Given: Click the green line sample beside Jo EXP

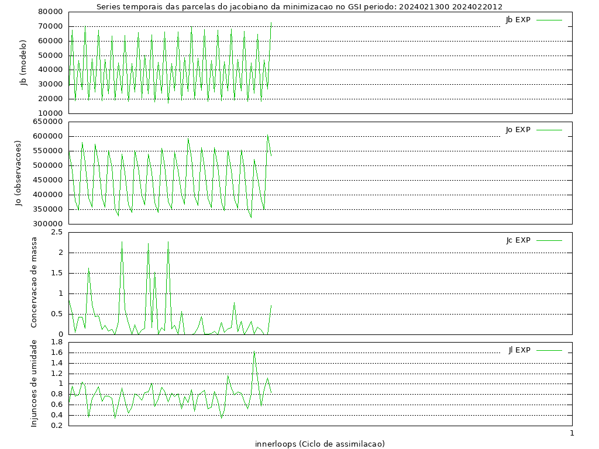Looking at the screenshot, I should click(549, 130).
